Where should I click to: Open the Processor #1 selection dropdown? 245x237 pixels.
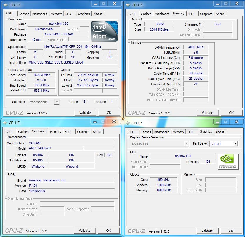tap(57, 102)
